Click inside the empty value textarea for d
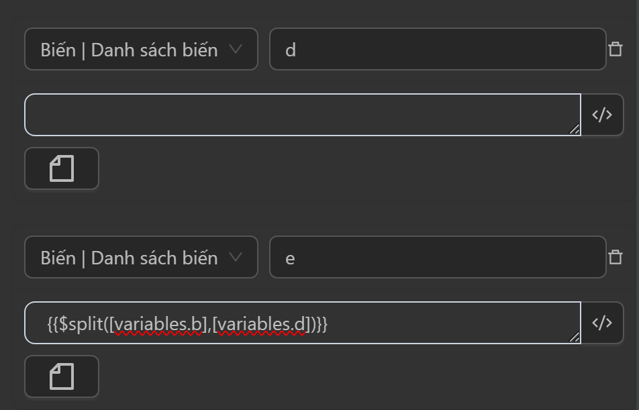The image size is (639, 410). (302, 115)
